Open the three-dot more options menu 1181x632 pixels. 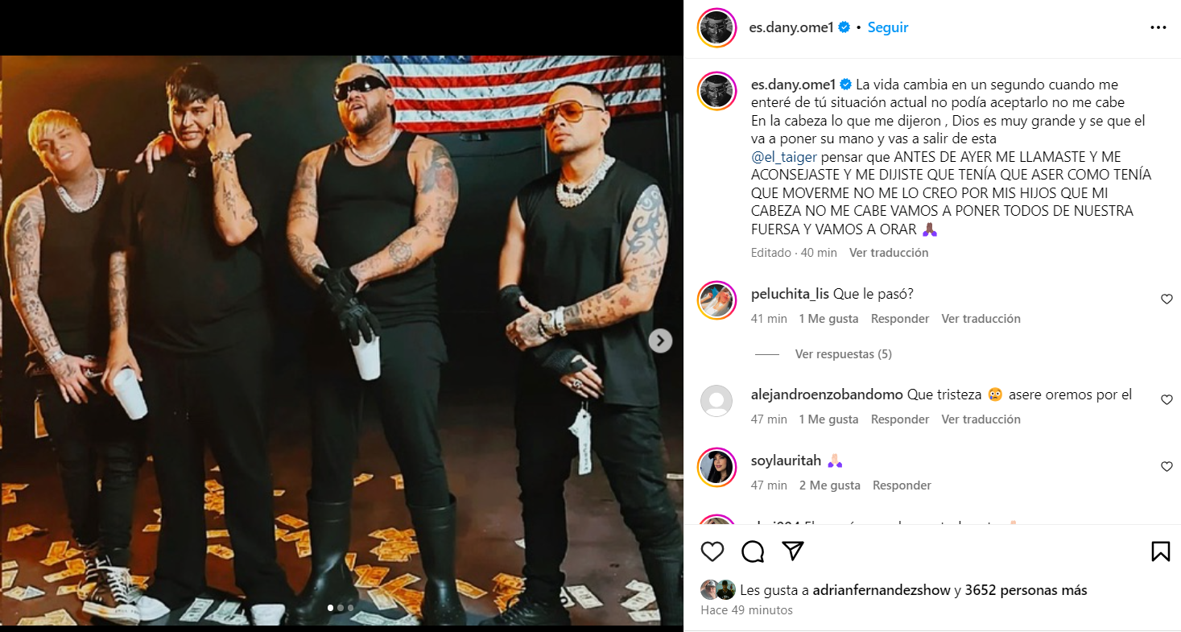point(1158,27)
